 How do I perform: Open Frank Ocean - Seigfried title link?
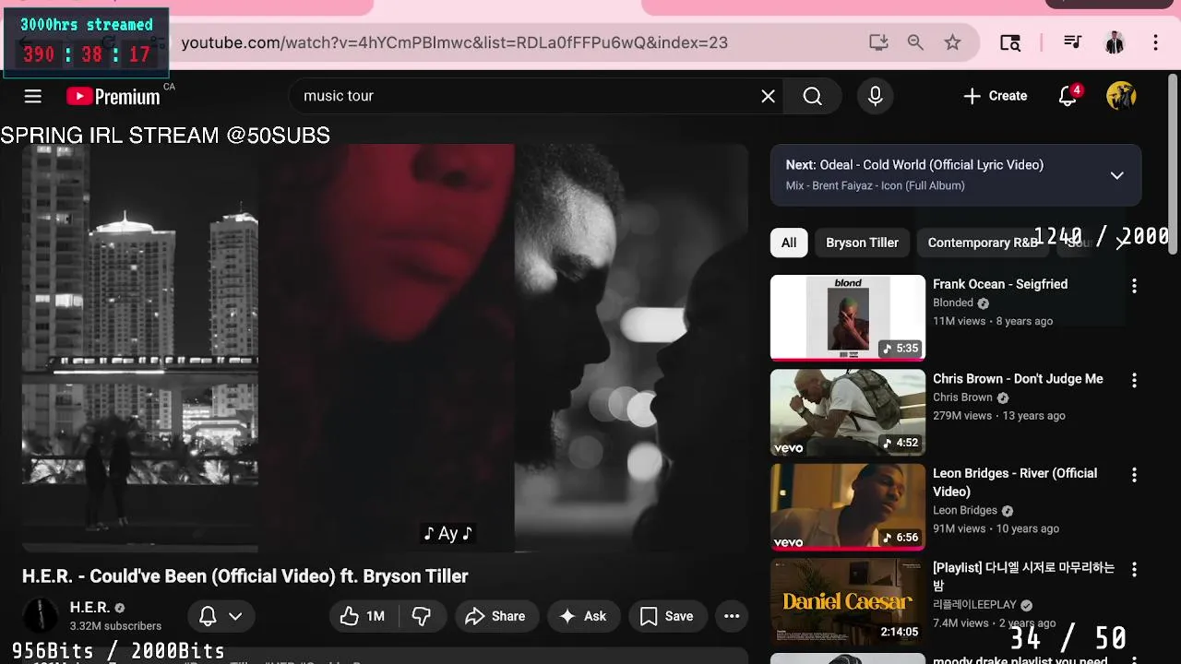[1000, 284]
